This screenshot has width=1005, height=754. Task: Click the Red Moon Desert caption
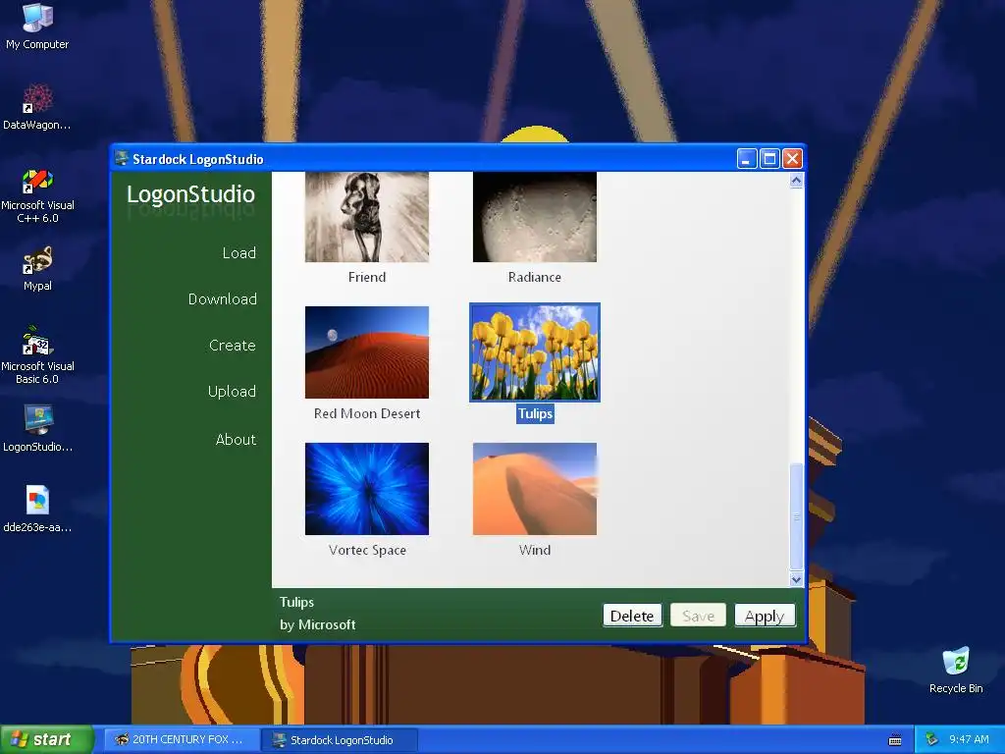click(x=367, y=413)
